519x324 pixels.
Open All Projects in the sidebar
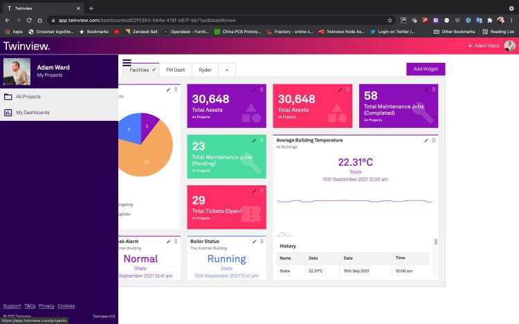[28, 97]
